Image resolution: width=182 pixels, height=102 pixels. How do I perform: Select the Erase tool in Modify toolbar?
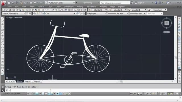(x=179, y=18)
